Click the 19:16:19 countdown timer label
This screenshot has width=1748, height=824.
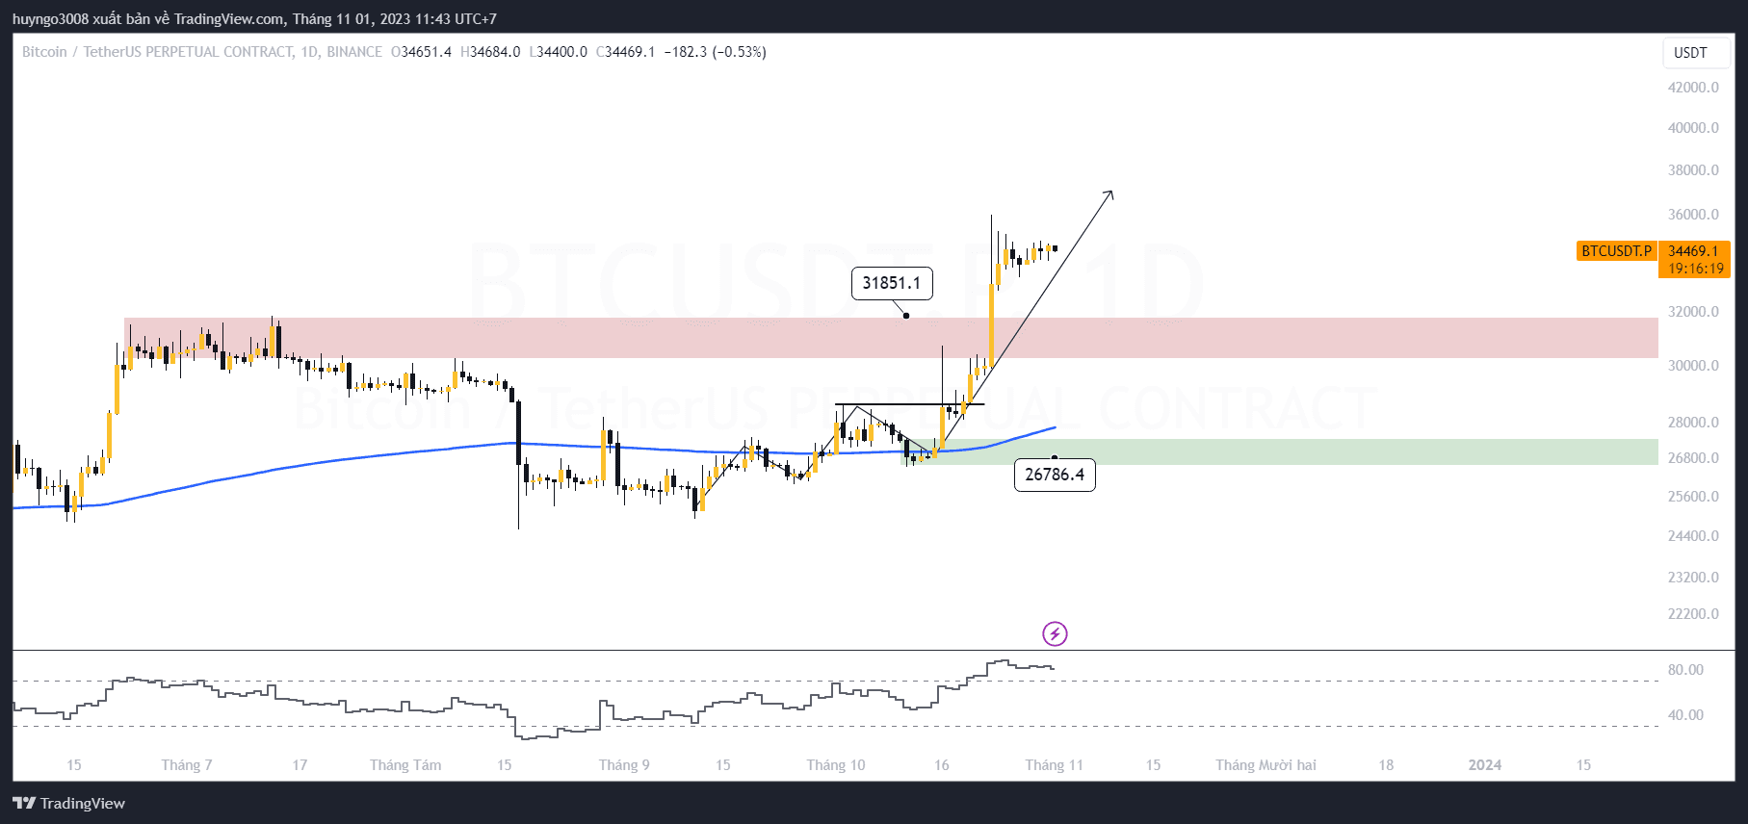(x=1695, y=269)
